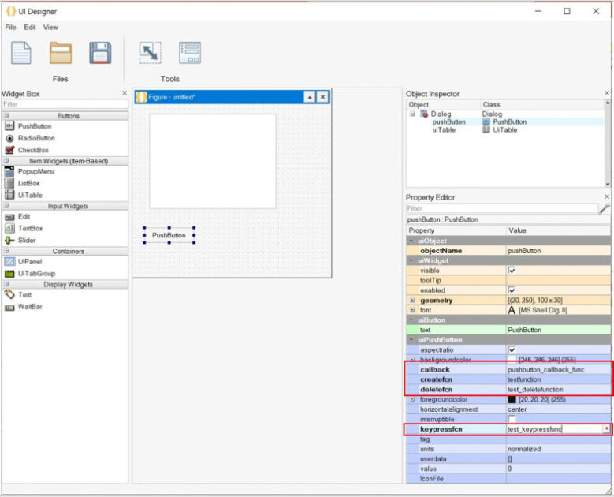Collapse the Dialog tree node
The width and height of the screenshot is (614, 497).
[x=412, y=114]
